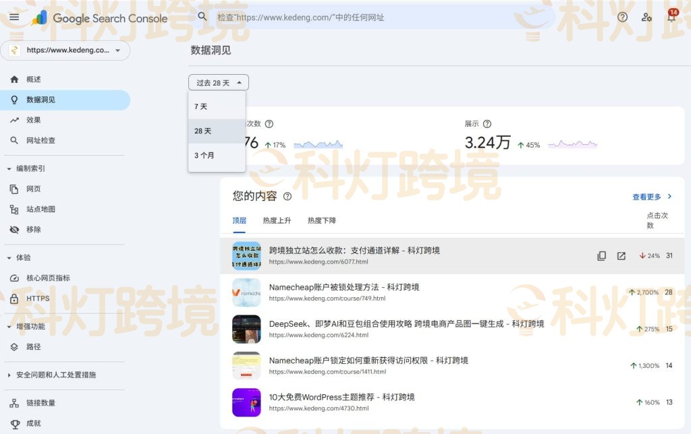691x434 pixels.
Task: Click title DeepSeek、即梦AI和豆包组合使用攻略
Action: coord(407,324)
